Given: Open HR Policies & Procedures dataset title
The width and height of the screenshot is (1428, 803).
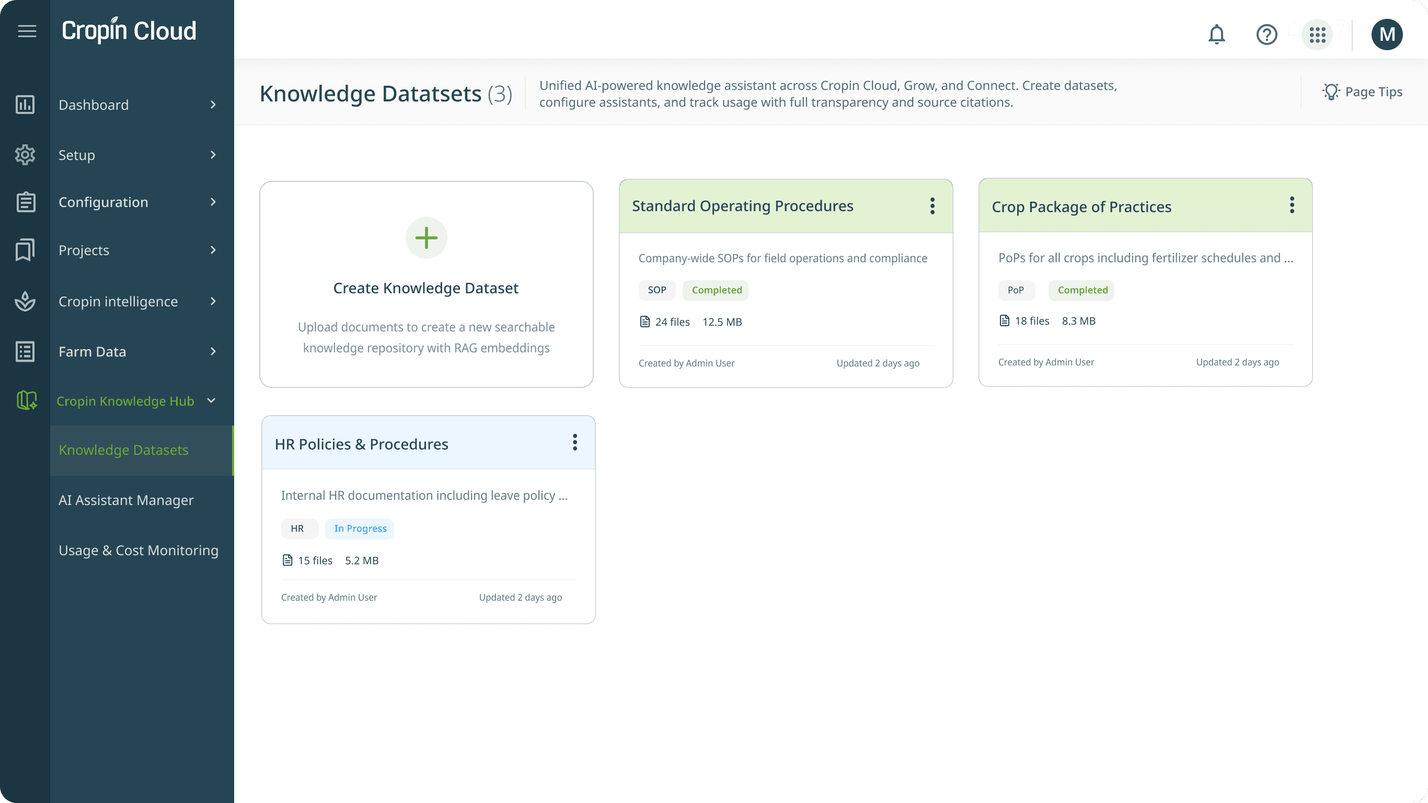Looking at the screenshot, I should (x=361, y=444).
